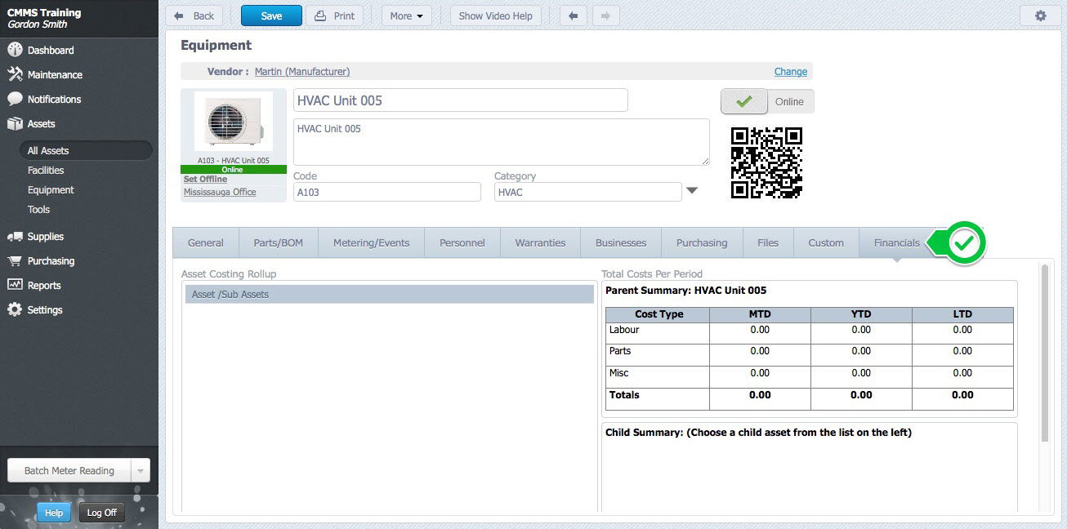Click the YTD column header
The height and width of the screenshot is (529, 1067).
tap(861, 314)
